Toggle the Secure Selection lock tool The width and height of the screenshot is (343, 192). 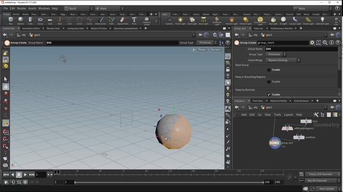tap(6, 86)
